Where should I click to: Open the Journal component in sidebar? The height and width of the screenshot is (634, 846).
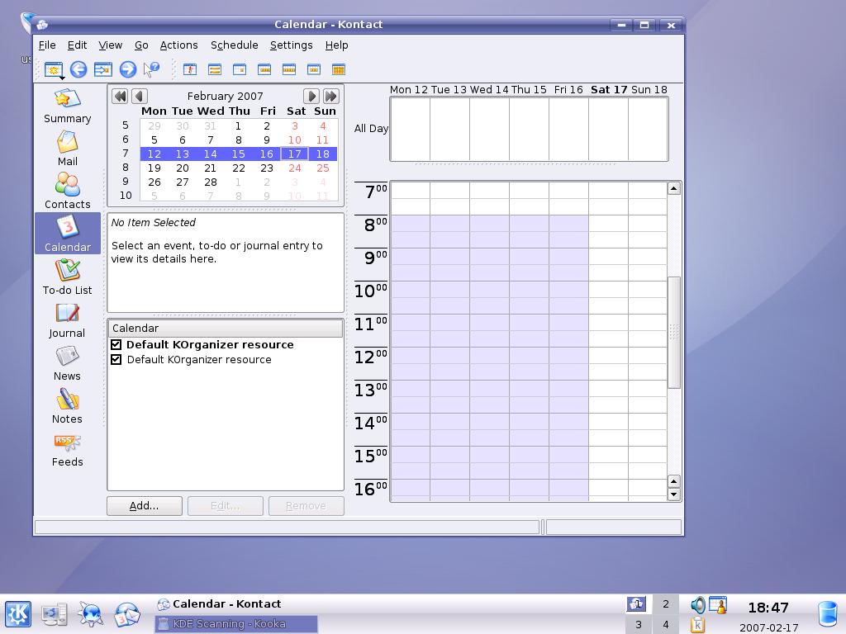[68, 319]
